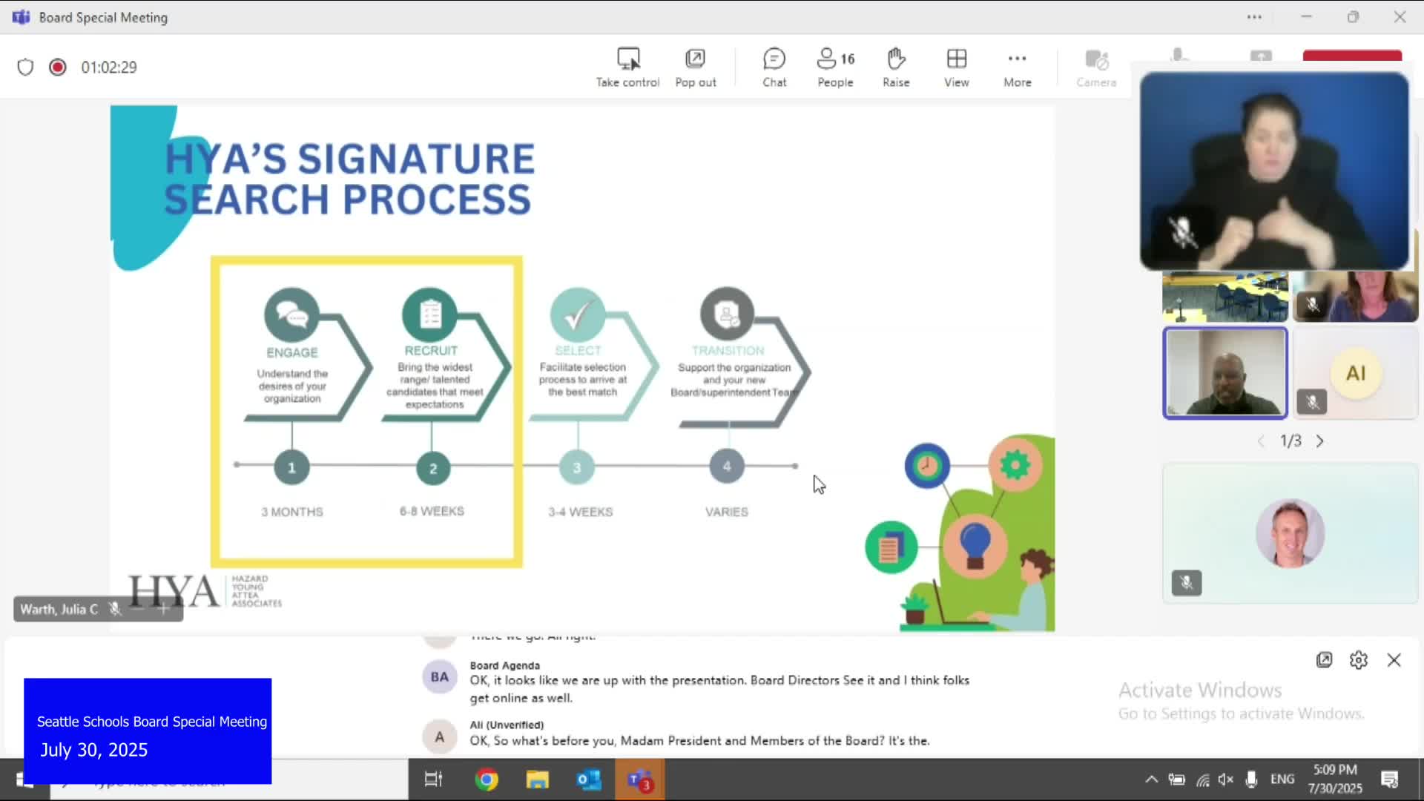Open the View layout options
1424x801 pixels.
pyautogui.click(x=956, y=67)
